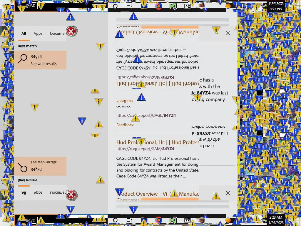Screen dimensions: 301x226
Task: Open the upright Product Overview - Vi-C Manufac result
Action: [x=158, y=194]
